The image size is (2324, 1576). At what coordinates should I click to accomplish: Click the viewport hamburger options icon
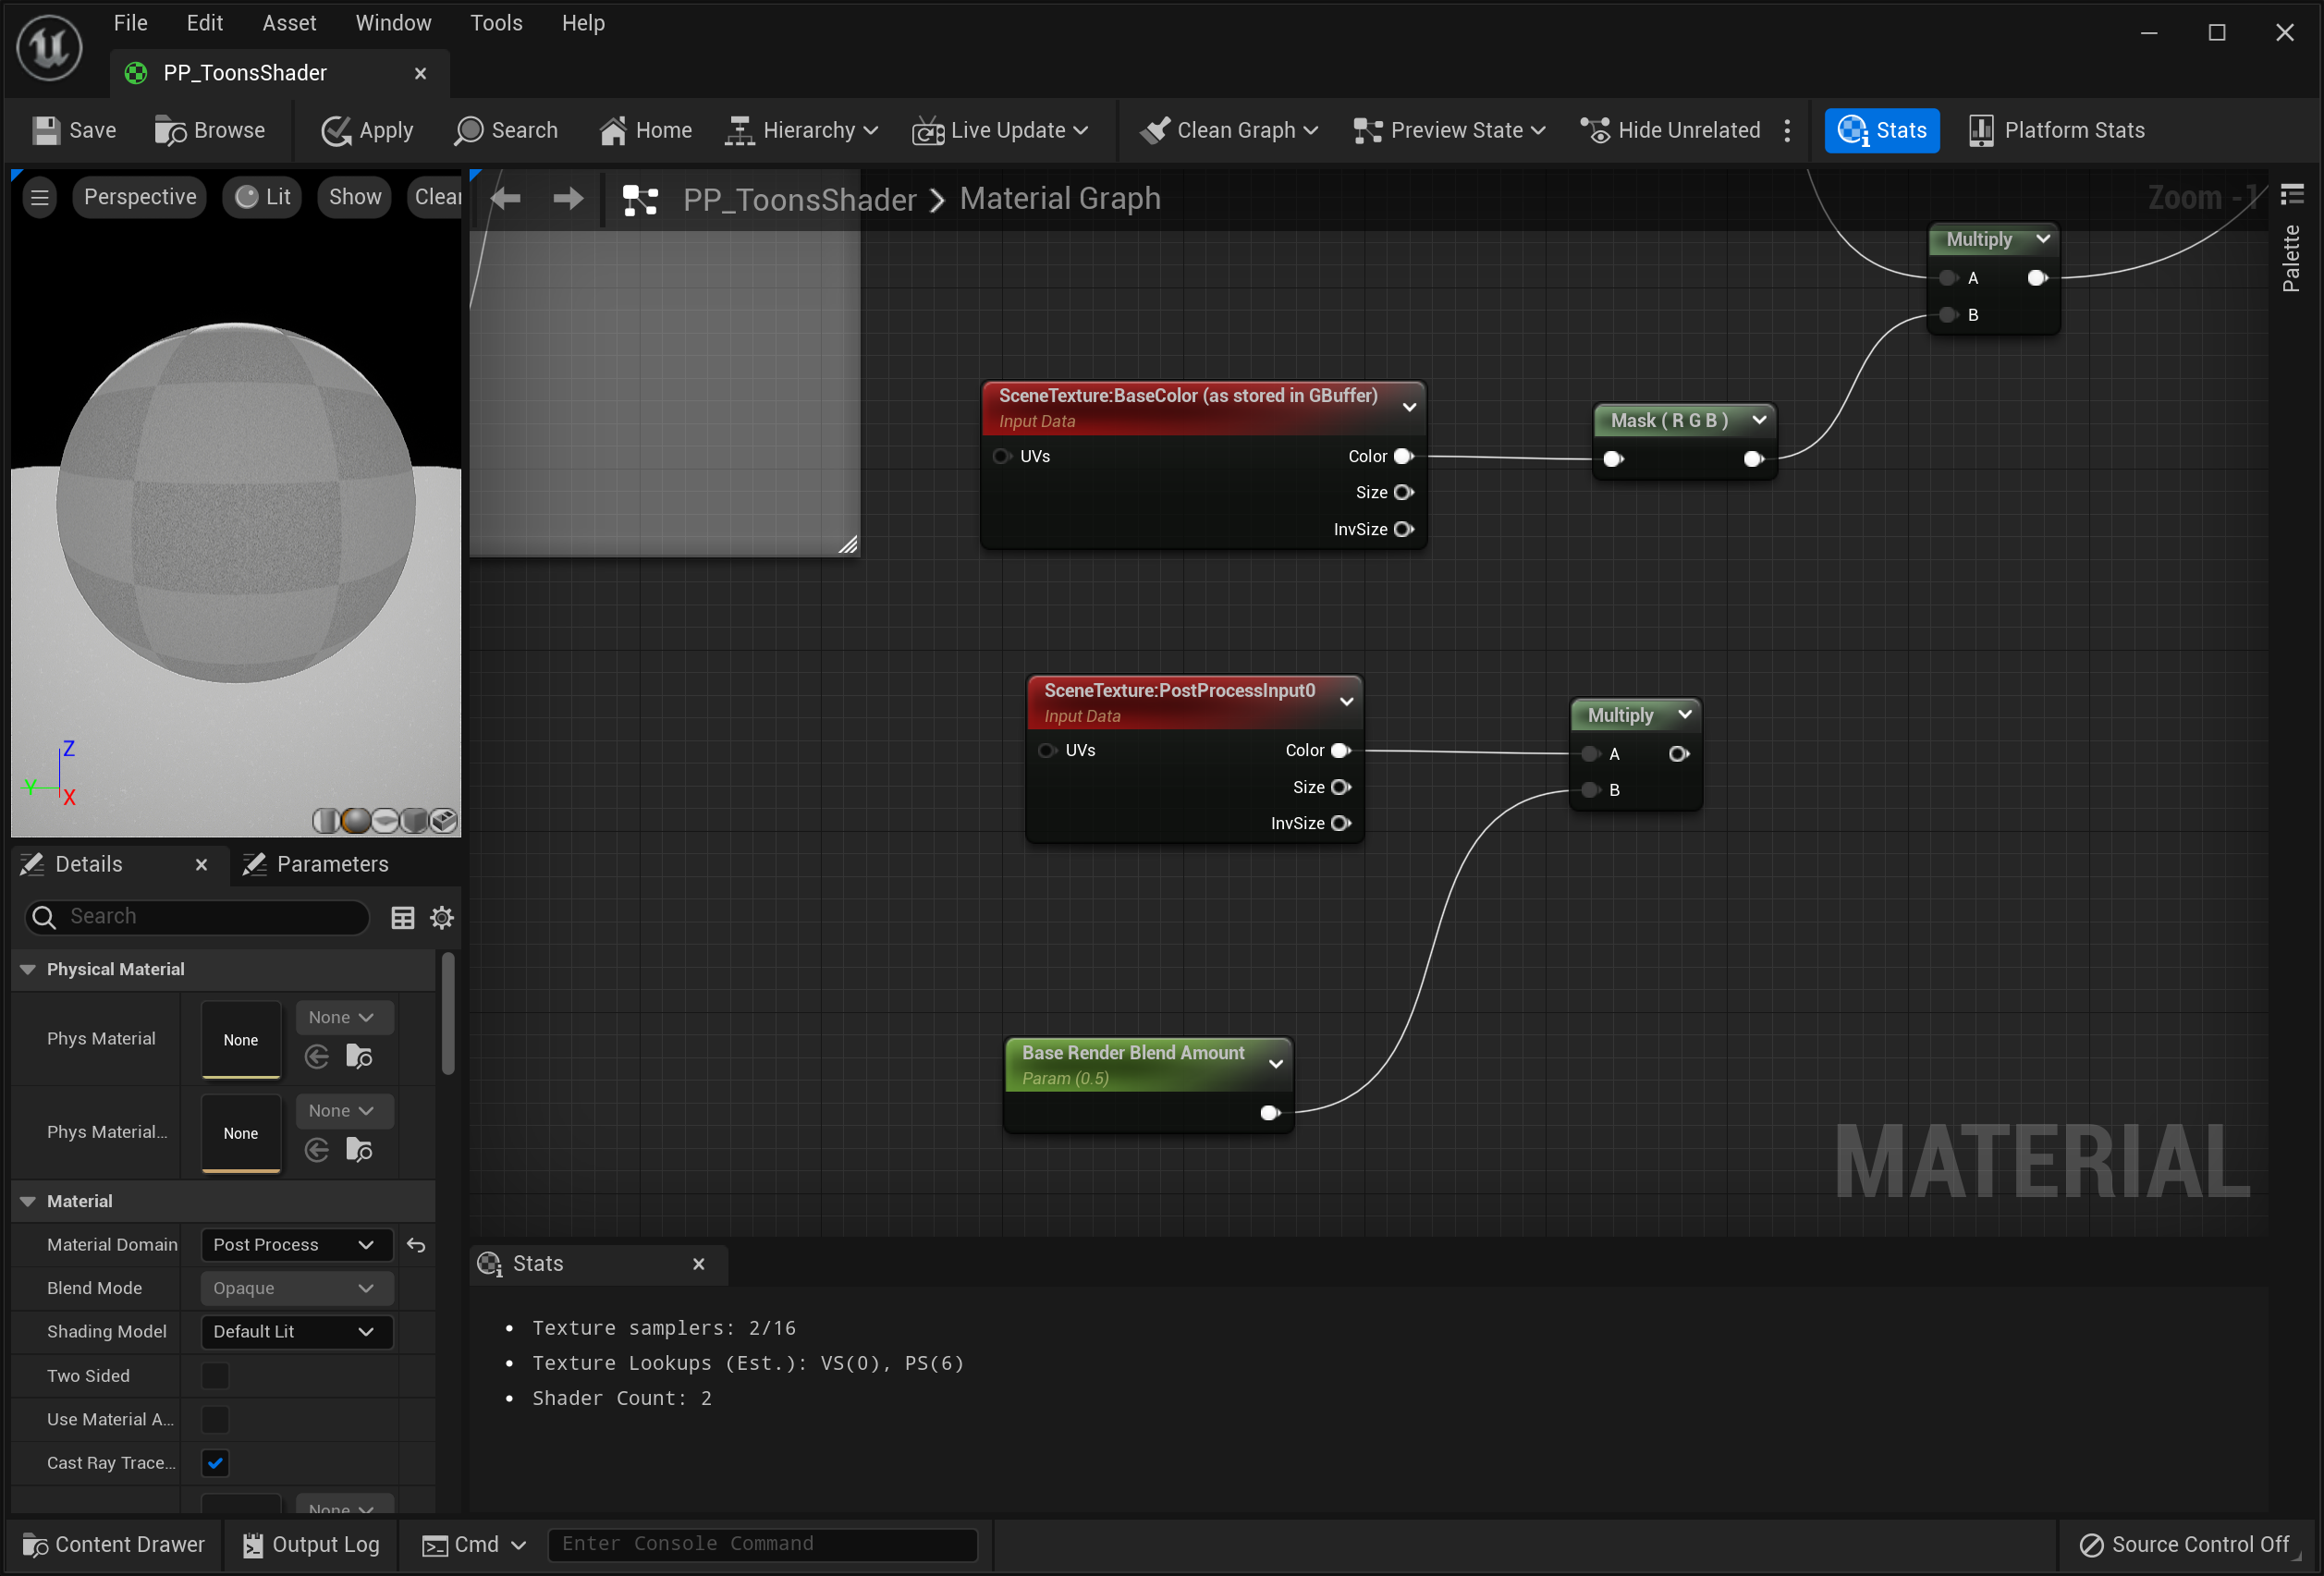pyautogui.click(x=40, y=197)
